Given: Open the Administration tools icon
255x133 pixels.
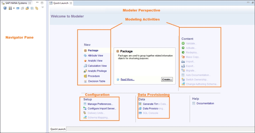Looking at the screenshot, I should coord(10,8).
